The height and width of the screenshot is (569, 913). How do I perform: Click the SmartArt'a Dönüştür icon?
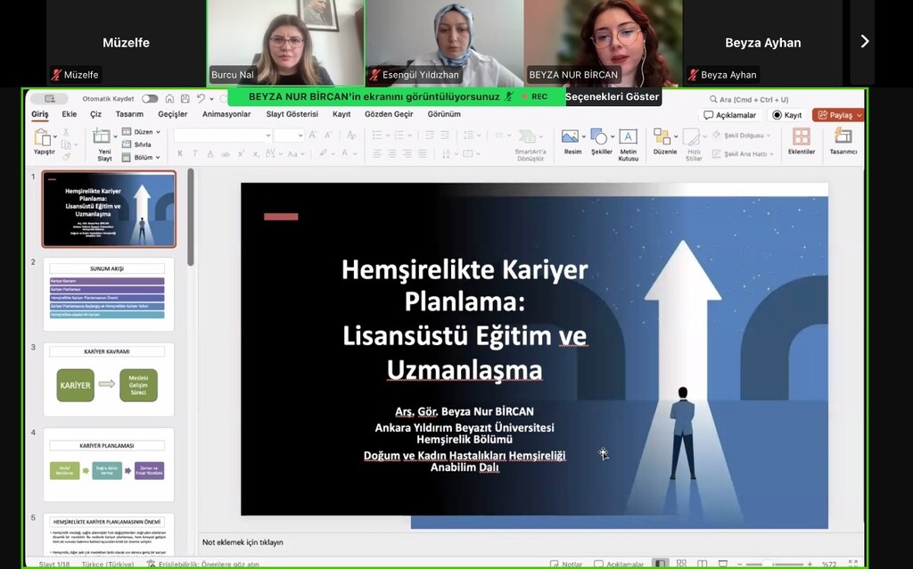(527, 136)
